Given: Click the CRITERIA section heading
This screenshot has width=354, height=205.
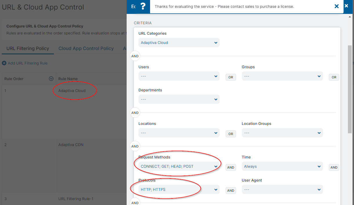Looking at the screenshot, I should click(143, 23).
